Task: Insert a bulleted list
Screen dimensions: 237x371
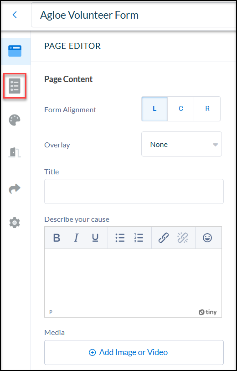Action: click(x=120, y=238)
